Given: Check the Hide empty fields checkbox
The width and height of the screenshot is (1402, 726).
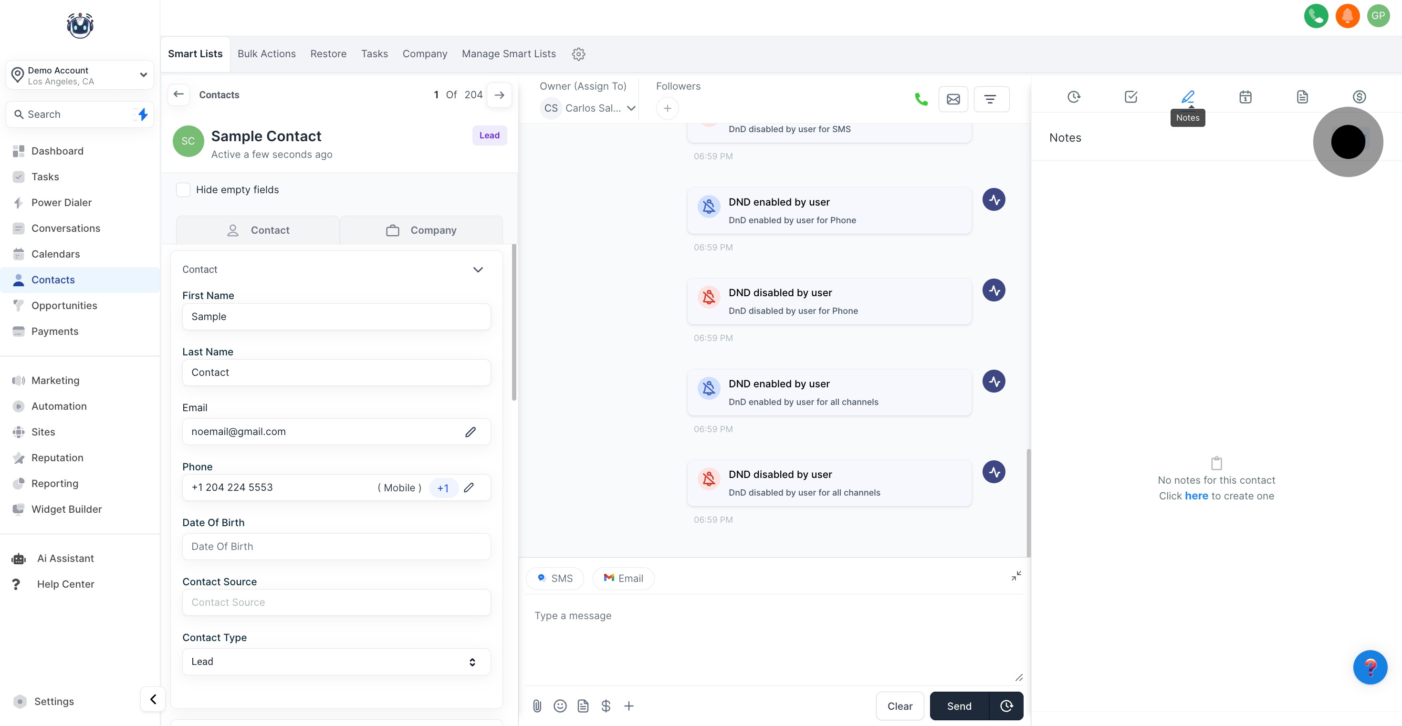Looking at the screenshot, I should tap(183, 189).
